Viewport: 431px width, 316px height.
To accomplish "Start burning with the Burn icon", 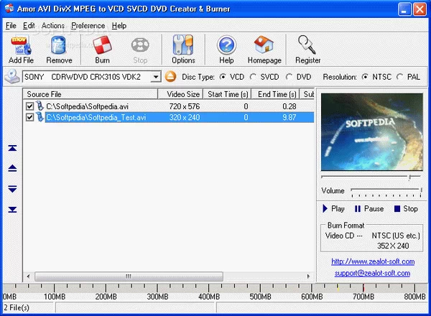I will pyautogui.click(x=102, y=45).
